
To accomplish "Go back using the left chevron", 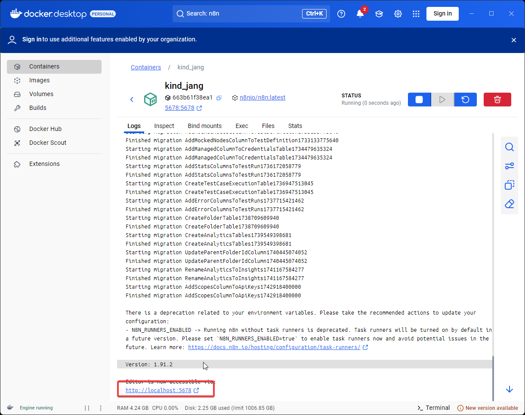I will pyautogui.click(x=132, y=100).
